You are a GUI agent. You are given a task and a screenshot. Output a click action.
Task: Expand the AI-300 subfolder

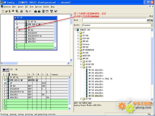81,61
